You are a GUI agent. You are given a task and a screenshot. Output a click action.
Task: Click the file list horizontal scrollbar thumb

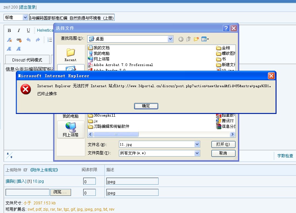point(116,134)
